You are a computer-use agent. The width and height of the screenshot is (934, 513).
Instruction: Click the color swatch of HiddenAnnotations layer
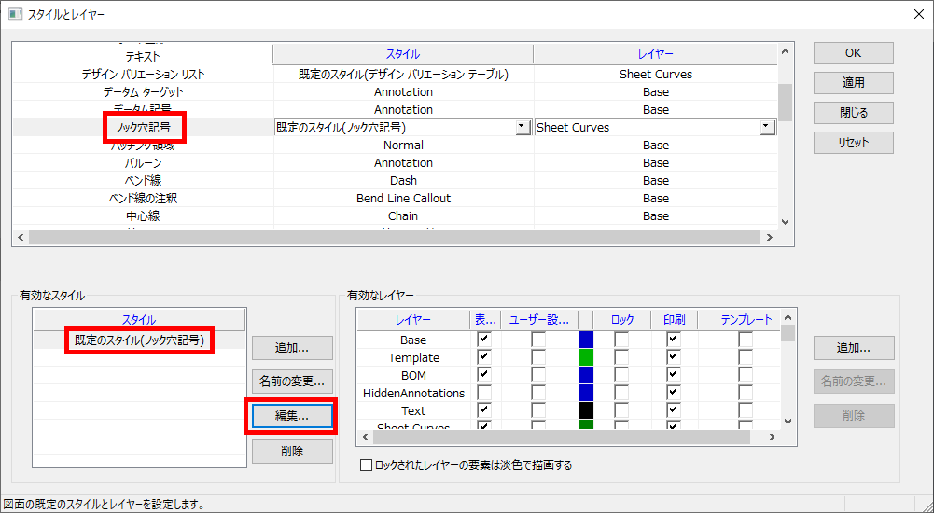click(586, 393)
